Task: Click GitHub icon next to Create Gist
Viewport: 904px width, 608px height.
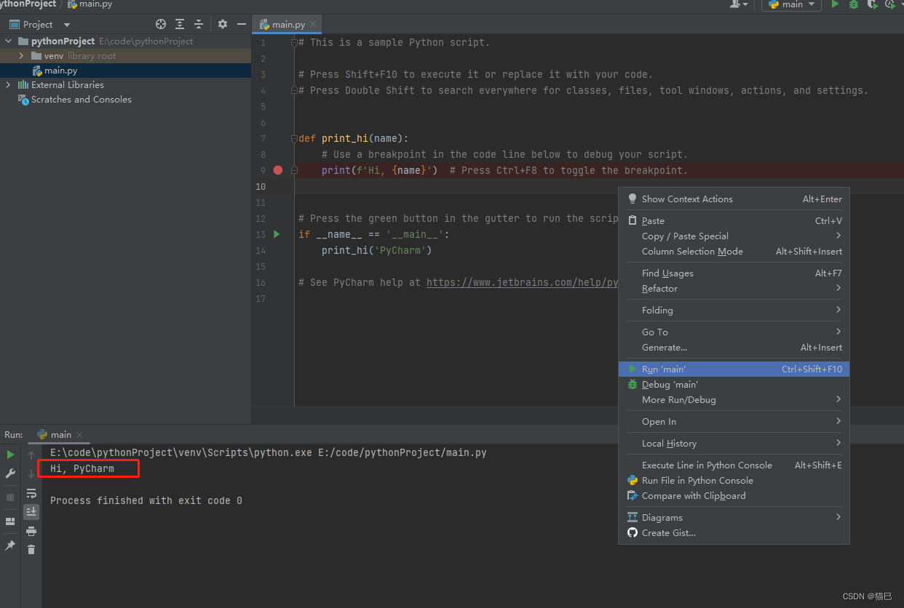Action: (633, 532)
